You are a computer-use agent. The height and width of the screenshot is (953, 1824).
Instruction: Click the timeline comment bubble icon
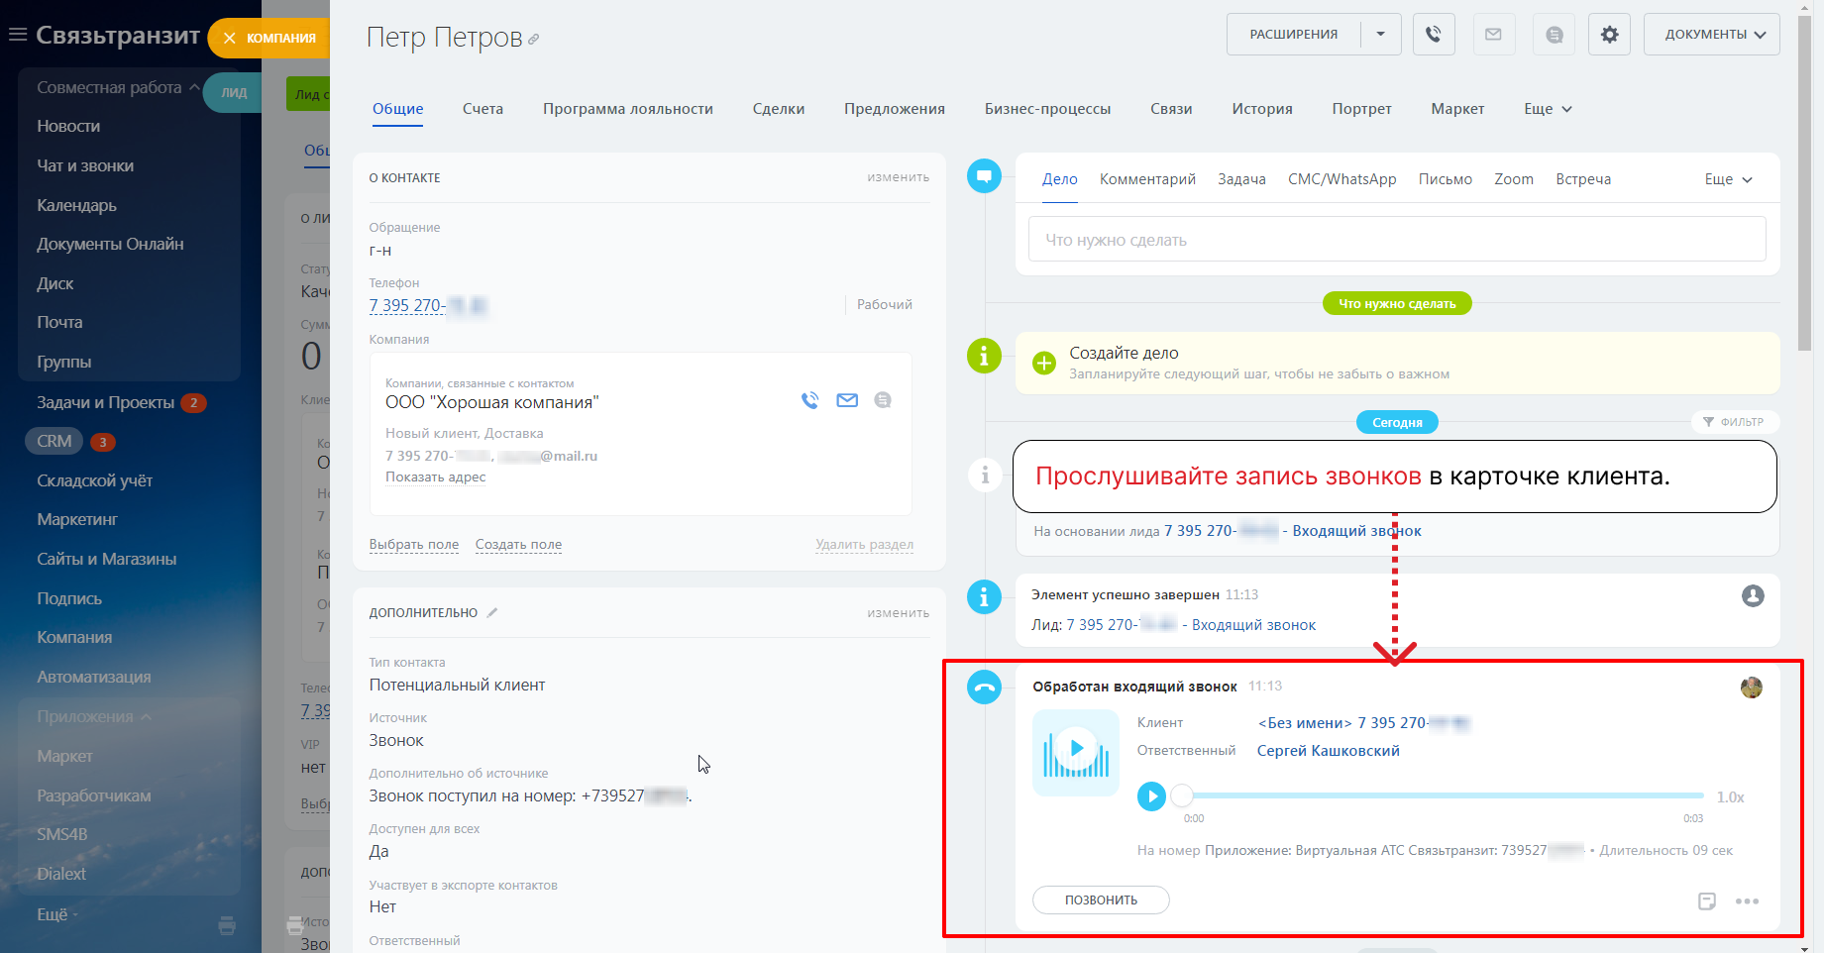[x=984, y=176]
